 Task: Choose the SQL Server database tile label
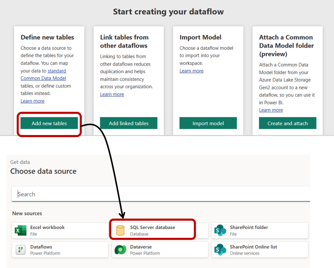[152, 227]
